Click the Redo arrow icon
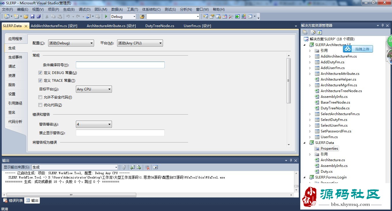The width and height of the screenshot is (392, 211). tap(78, 16)
